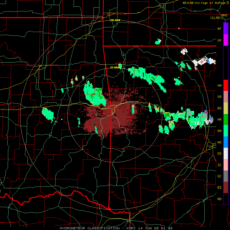
Task: Pick the light green RA legend swatch
Action: pyautogui.click(x=226, y=131)
